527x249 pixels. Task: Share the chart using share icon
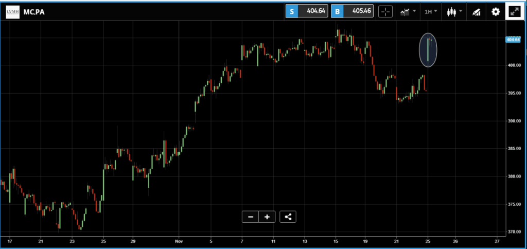[288, 217]
